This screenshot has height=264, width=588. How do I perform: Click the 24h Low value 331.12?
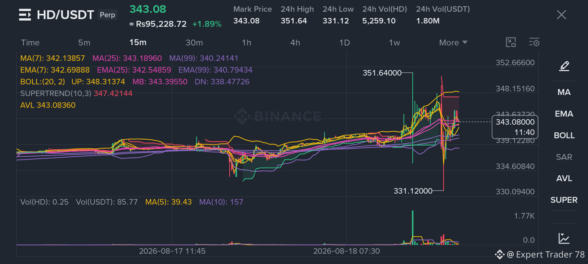pyautogui.click(x=336, y=21)
